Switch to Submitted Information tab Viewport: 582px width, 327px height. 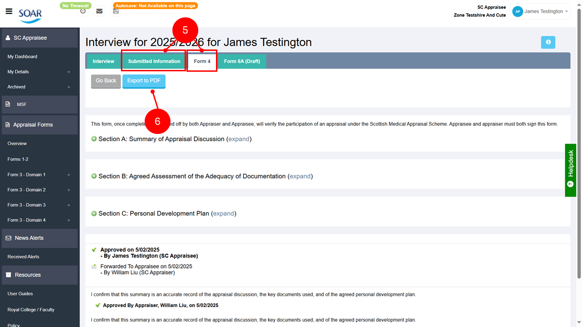click(x=154, y=61)
